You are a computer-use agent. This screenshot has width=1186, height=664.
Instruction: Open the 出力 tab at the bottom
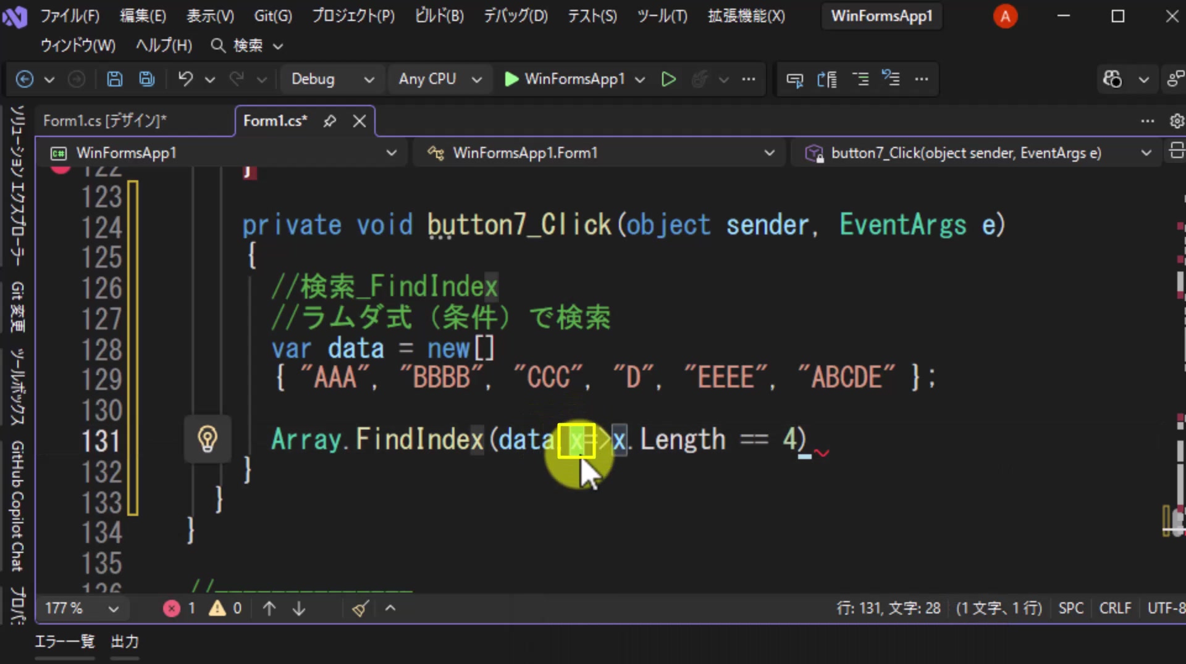[x=125, y=642]
